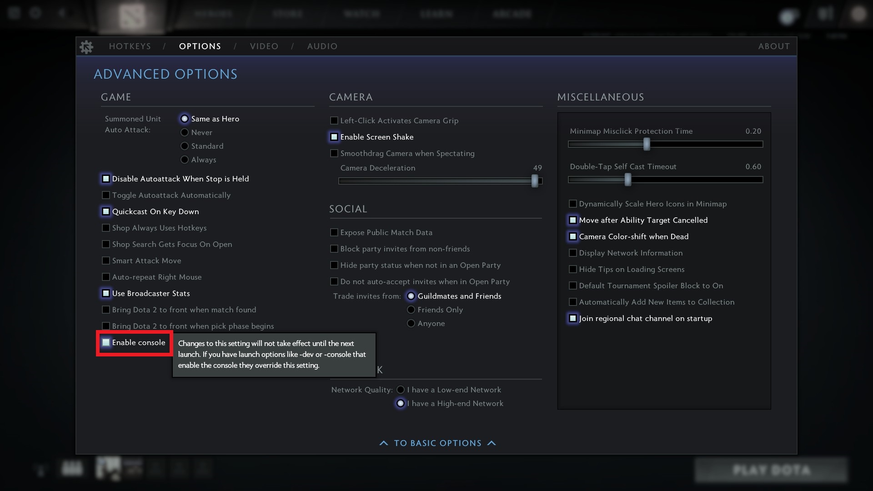This screenshot has width=873, height=491.
Task: Enable the console checkbox
Action: coord(106,342)
